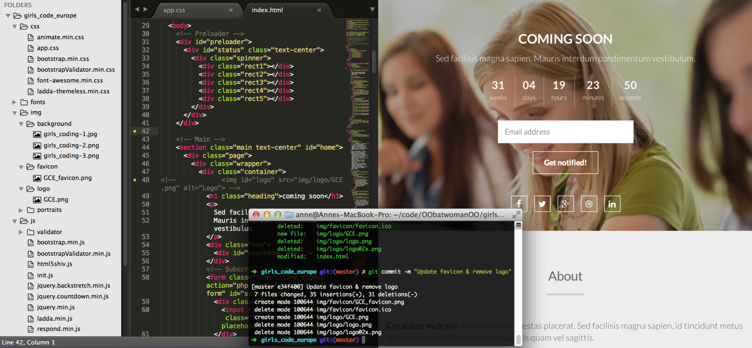The width and height of the screenshot is (752, 348).
Task: Click the About section heading
Action: [x=565, y=276]
